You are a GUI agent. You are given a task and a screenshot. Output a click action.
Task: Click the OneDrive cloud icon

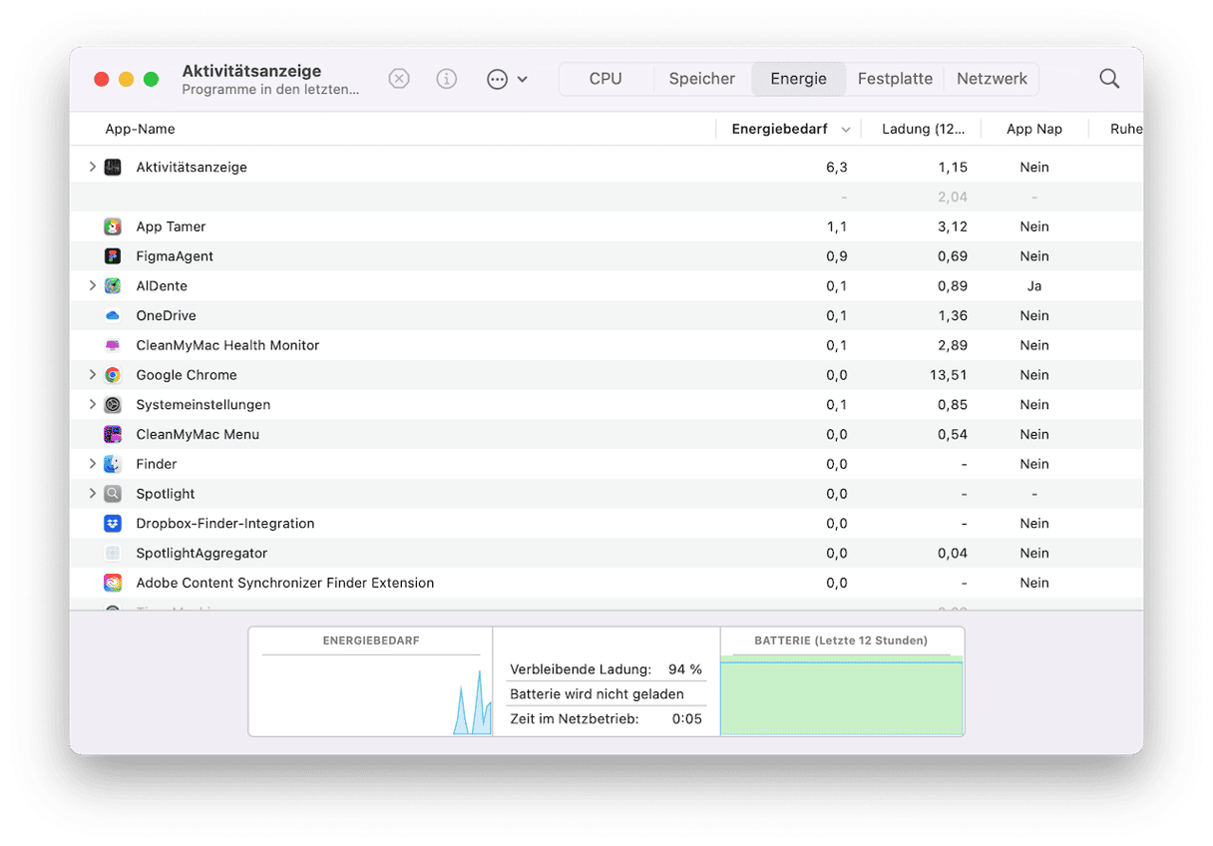113,315
